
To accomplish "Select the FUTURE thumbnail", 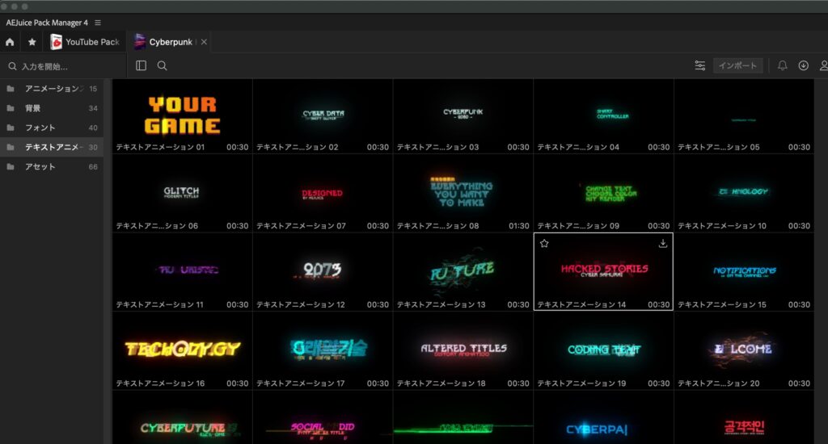I will click(x=463, y=271).
